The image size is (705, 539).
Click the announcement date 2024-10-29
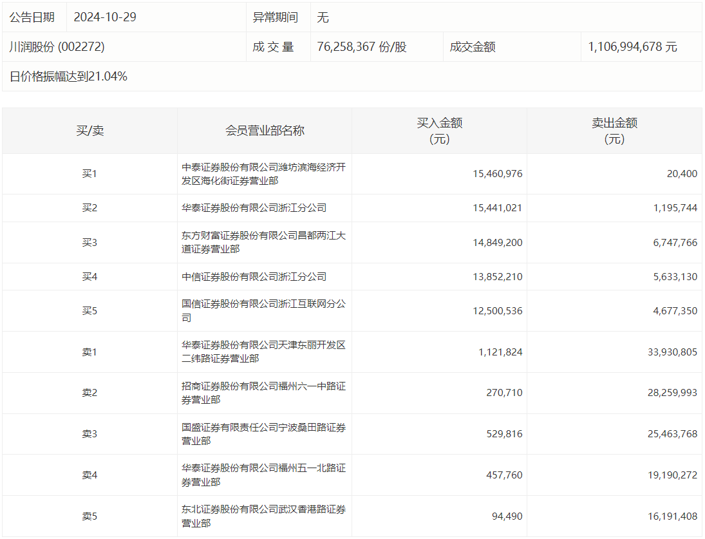(104, 17)
